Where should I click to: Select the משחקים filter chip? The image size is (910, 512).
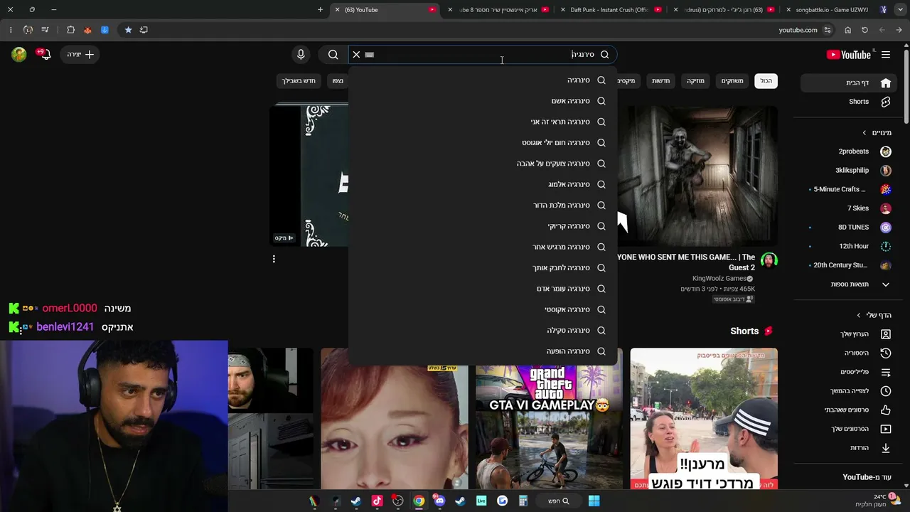point(732,81)
